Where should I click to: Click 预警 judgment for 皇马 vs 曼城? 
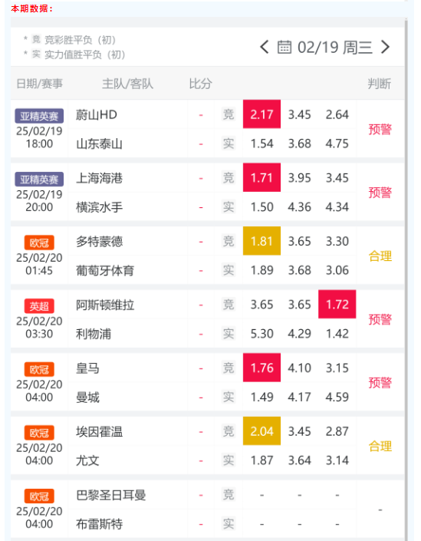380,383
